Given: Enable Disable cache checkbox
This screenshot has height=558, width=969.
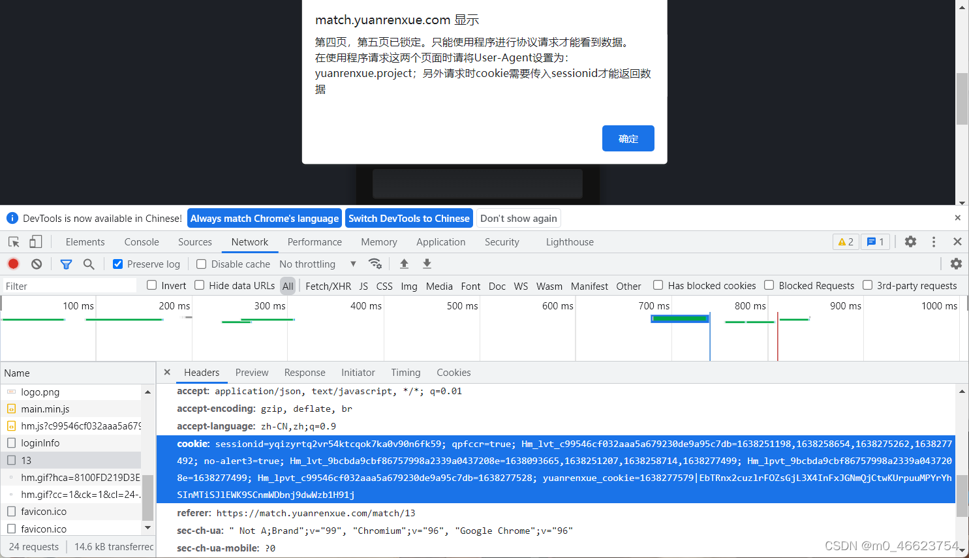Looking at the screenshot, I should click(202, 264).
